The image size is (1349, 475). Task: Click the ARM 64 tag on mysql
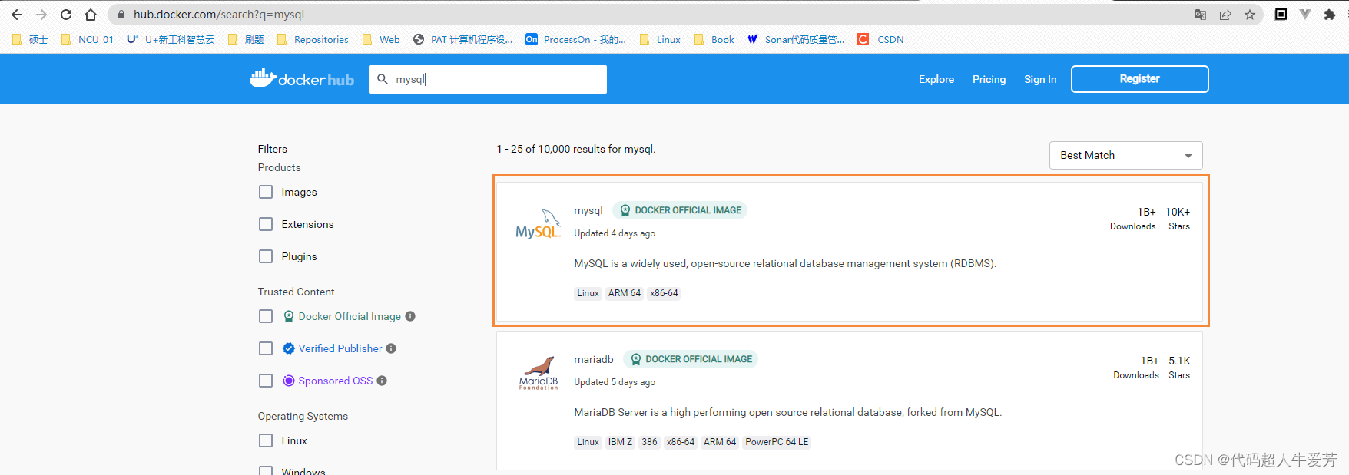click(x=625, y=293)
